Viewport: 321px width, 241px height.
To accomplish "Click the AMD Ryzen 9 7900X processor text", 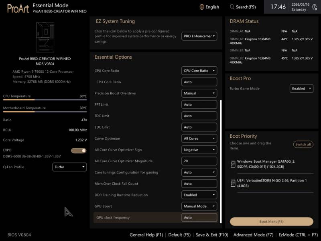I will pyautogui.click(x=43, y=71).
